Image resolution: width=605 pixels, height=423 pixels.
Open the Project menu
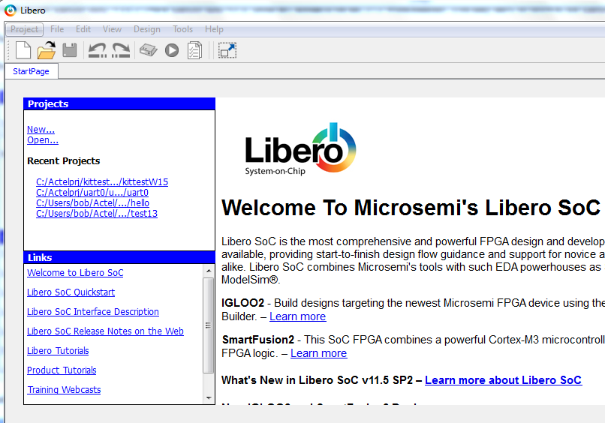click(24, 29)
